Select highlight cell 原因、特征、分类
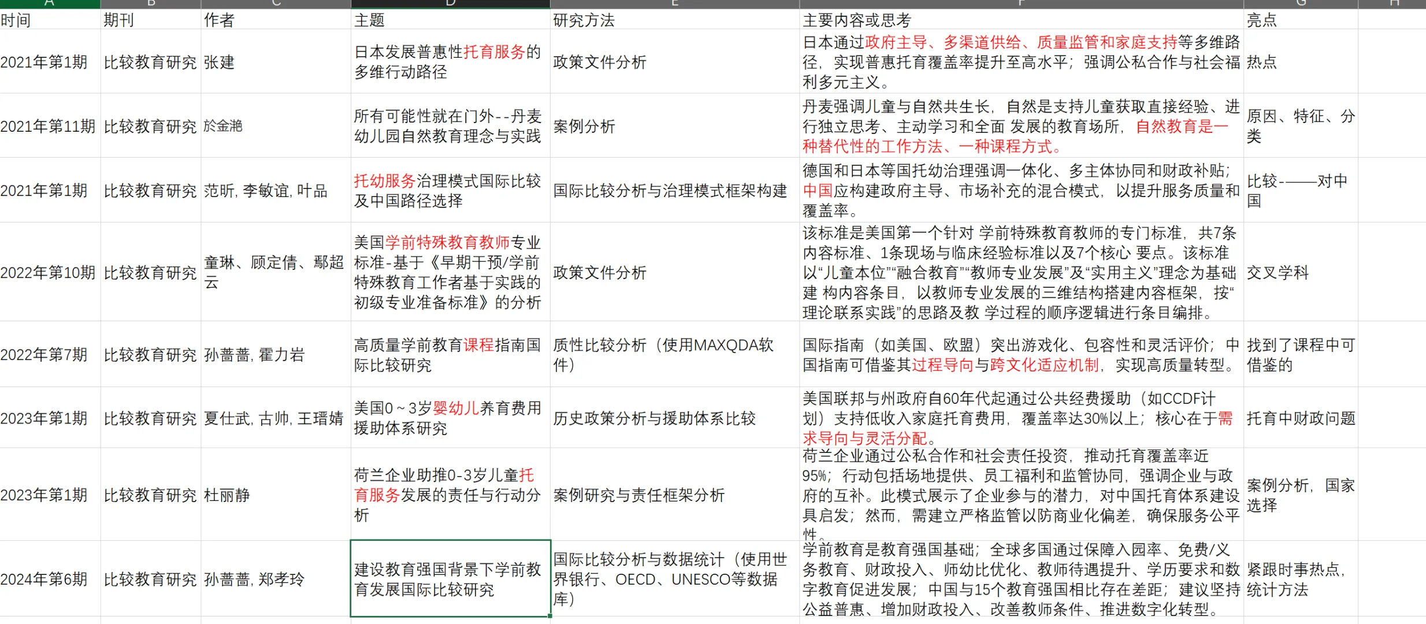This screenshot has height=624, width=1426. pyautogui.click(x=1300, y=125)
